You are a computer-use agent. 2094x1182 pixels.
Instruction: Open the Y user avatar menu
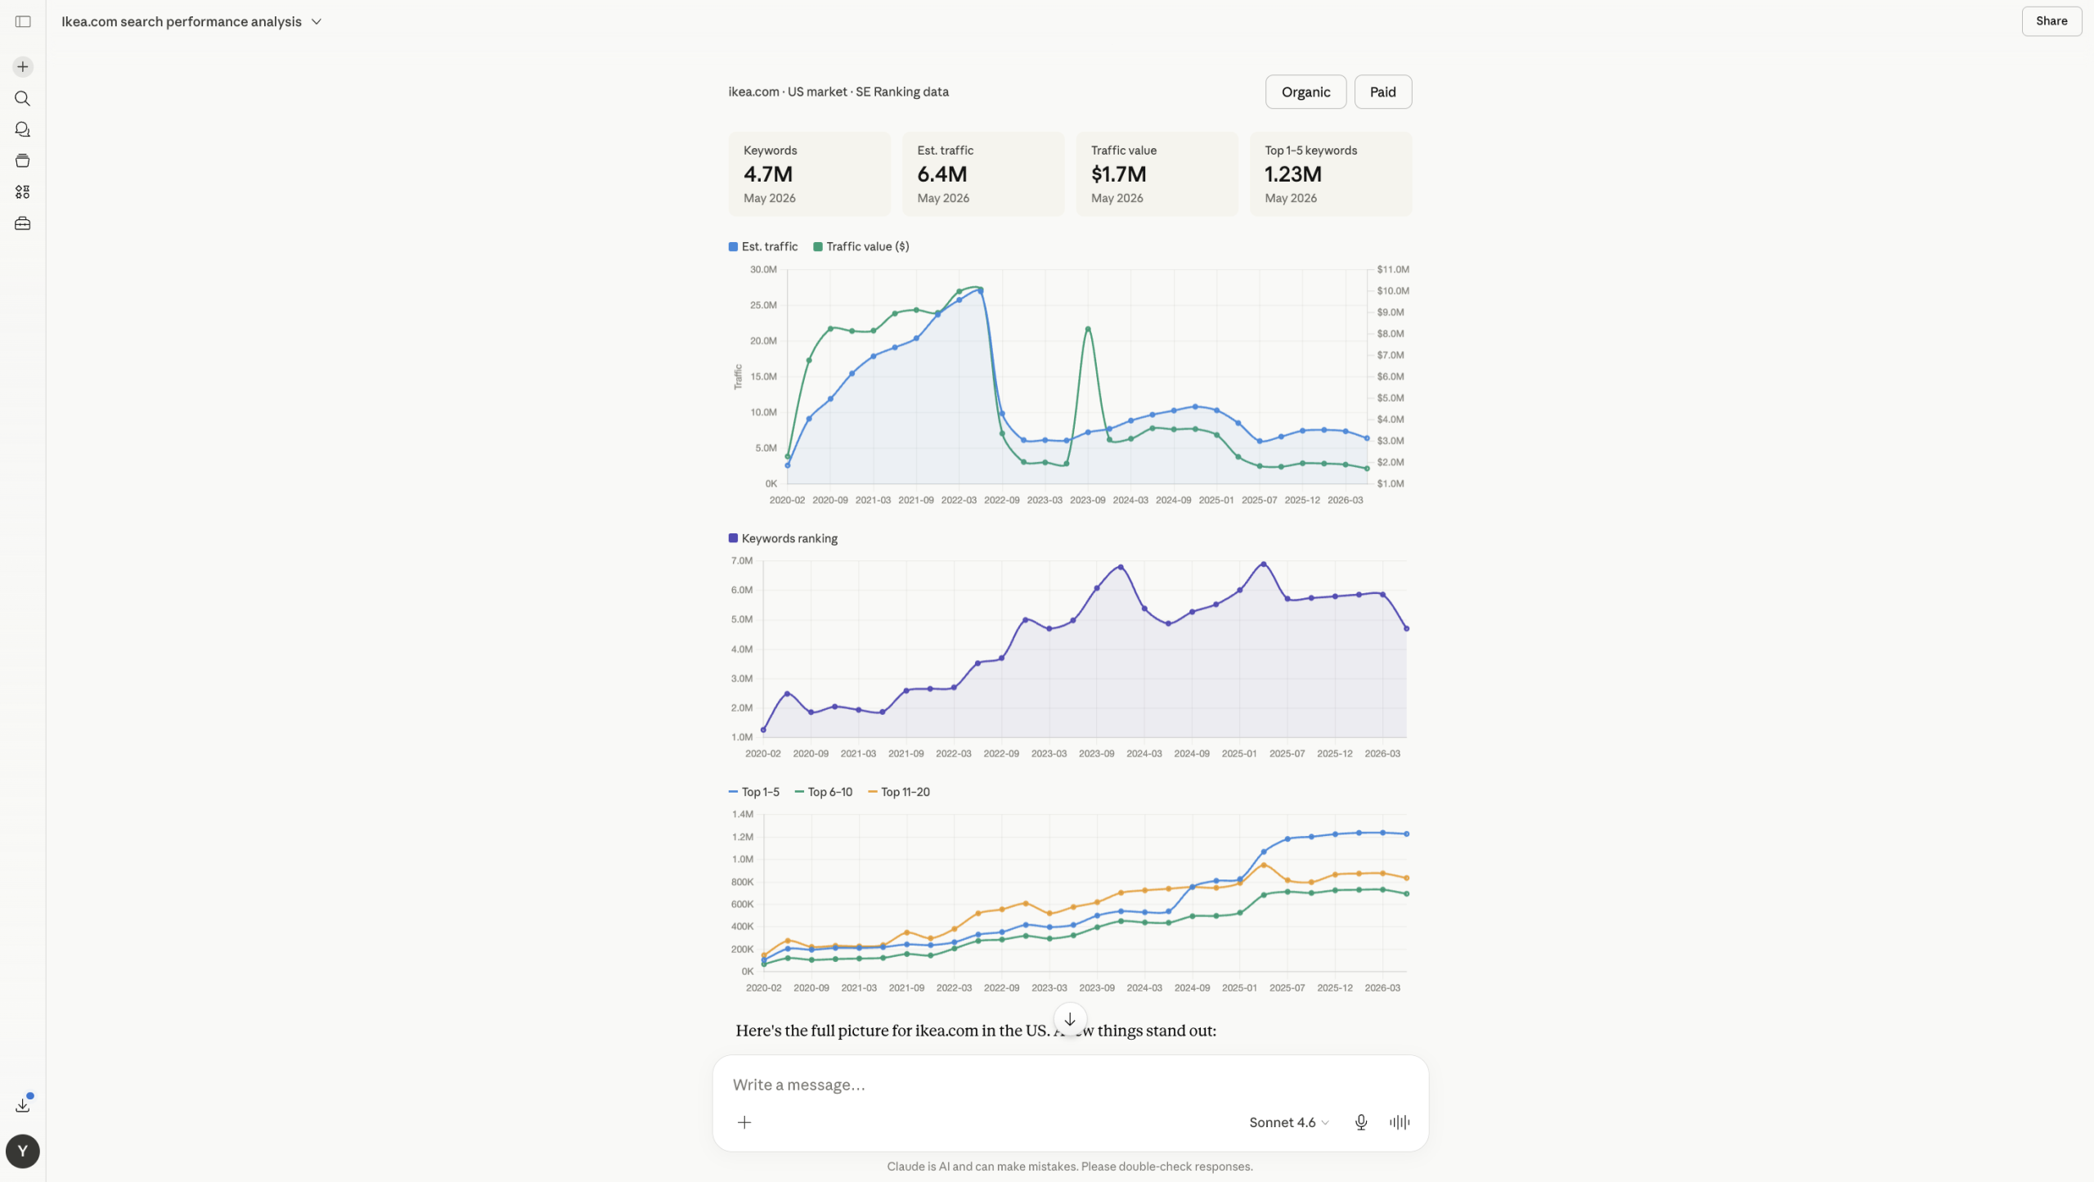tap(23, 1151)
